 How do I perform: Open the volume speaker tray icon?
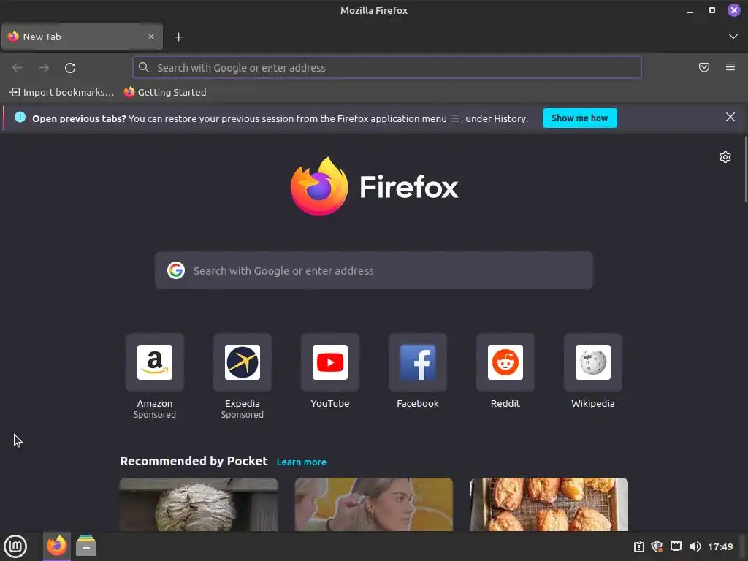[695, 546]
